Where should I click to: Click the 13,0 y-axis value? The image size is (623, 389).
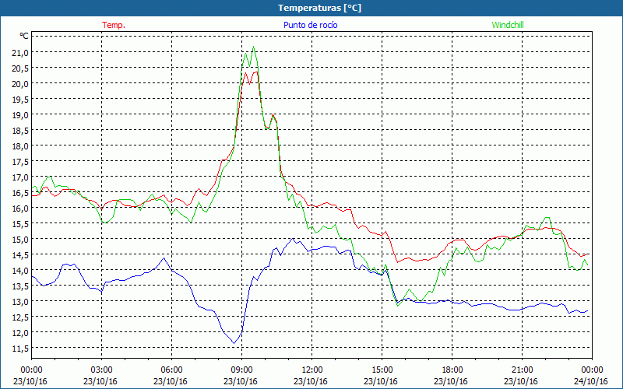(x=20, y=301)
